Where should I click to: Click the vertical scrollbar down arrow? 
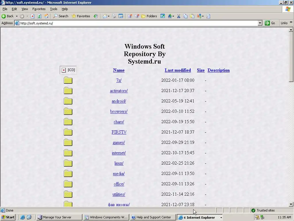tap(291, 204)
